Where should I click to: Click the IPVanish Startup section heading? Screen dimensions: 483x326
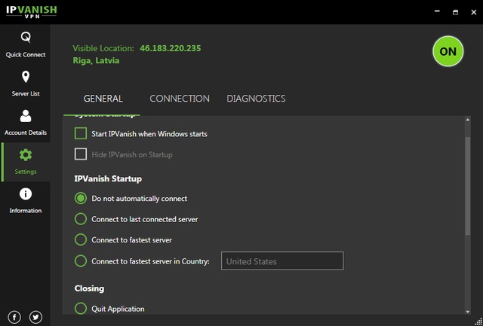click(x=108, y=179)
